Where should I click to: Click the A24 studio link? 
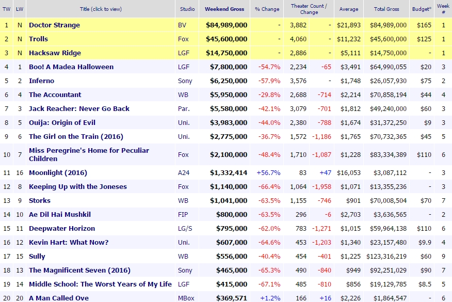click(x=184, y=173)
